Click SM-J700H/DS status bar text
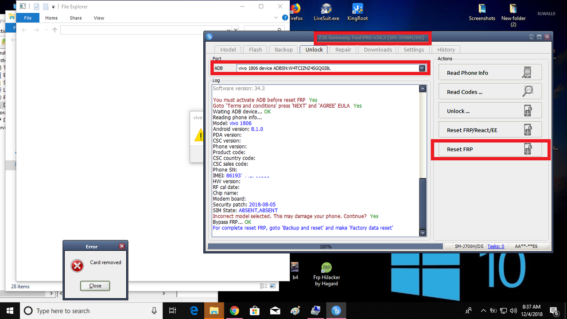The width and height of the screenshot is (567, 319). pos(469,246)
